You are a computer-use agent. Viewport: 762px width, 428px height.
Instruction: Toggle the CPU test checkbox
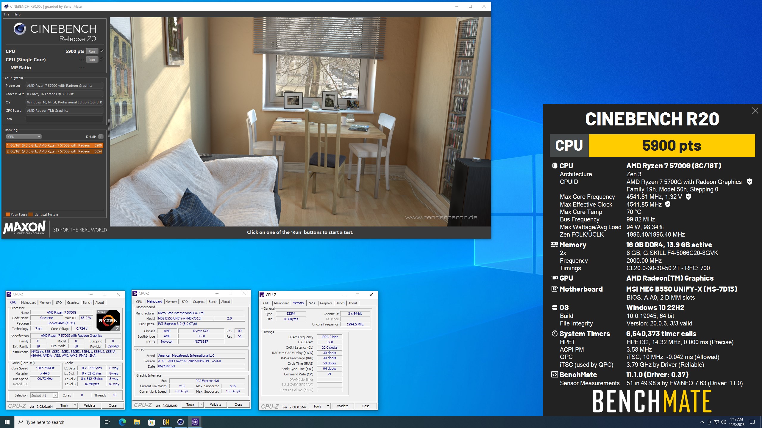(102, 51)
